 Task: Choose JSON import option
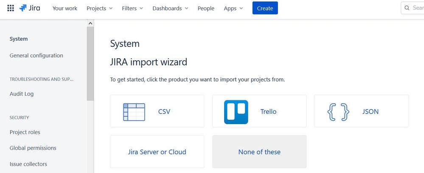tap(362, 111)
